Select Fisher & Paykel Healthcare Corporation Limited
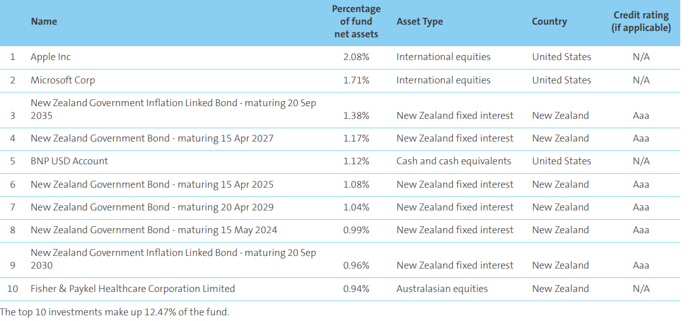The width and height of the screenshot is (691, 321). 133,289
